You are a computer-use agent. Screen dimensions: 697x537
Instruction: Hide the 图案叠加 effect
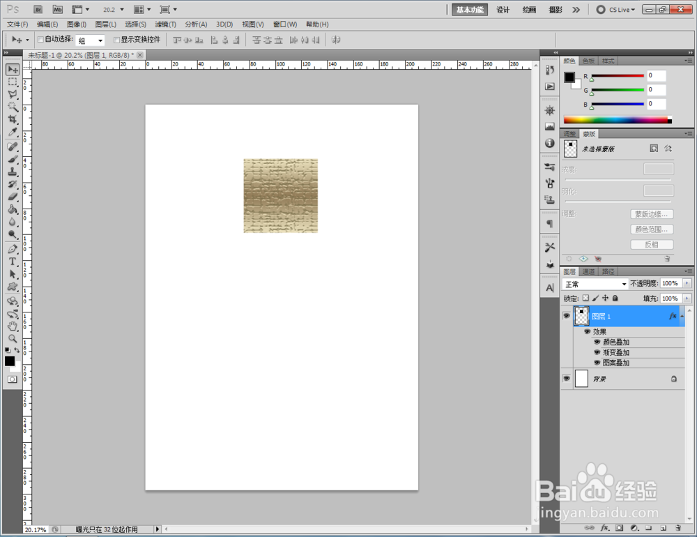click(597, 363)
